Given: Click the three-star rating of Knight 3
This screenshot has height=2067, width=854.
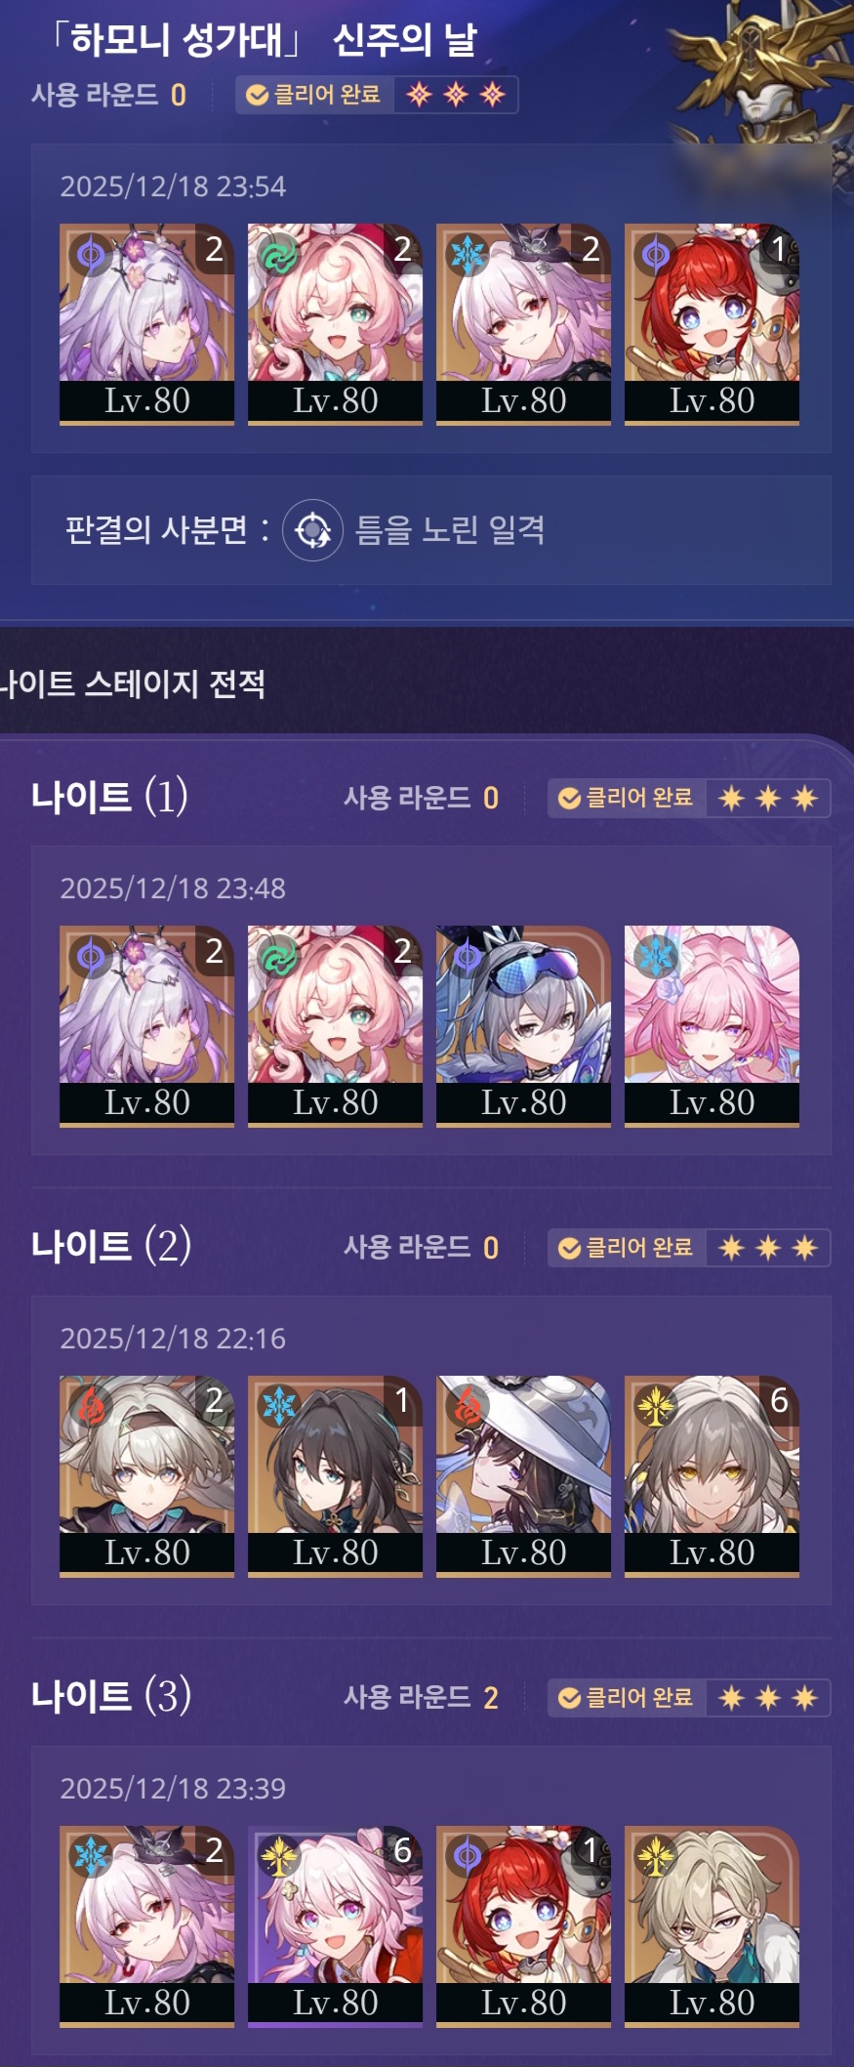Looking at the screenshot, I should [767, 1698].
